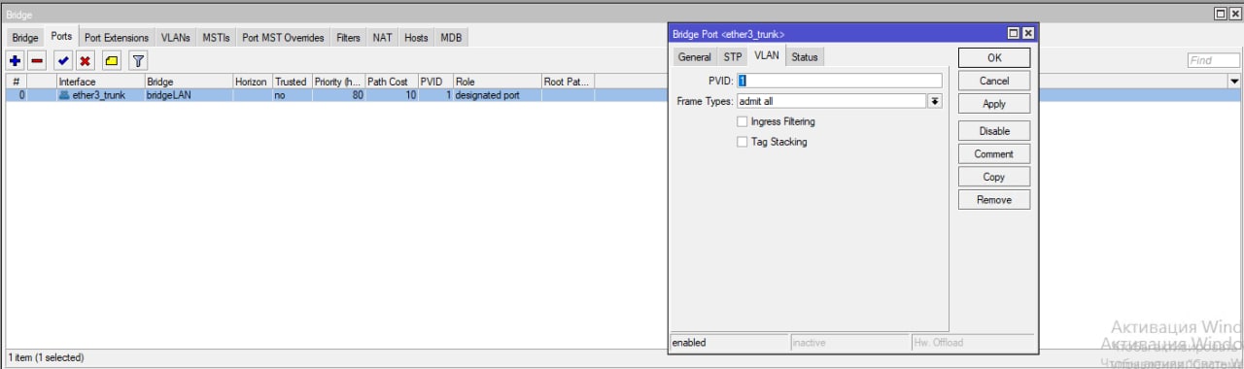The image size is (1244, 369).
Task: Sort by Root Pat... column header
Action: 568,82
